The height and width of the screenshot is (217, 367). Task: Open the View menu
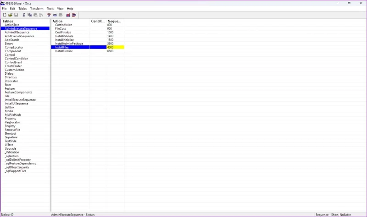[x=60, y=9]
